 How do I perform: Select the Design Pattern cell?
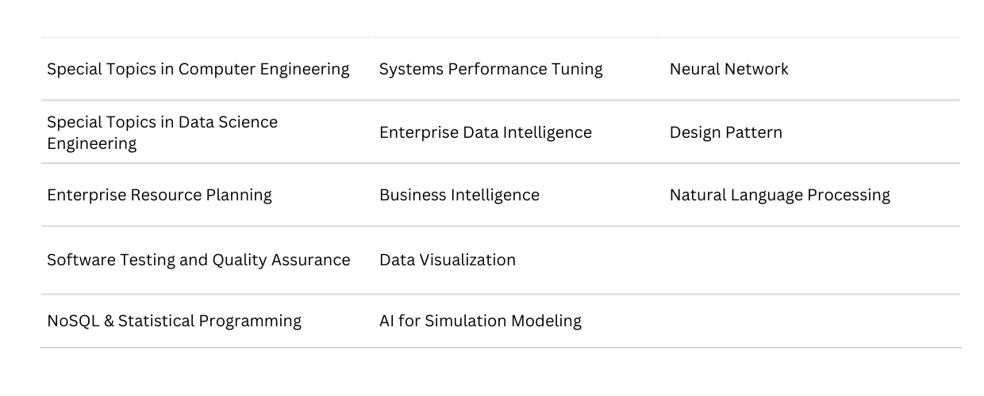[725, 132]
